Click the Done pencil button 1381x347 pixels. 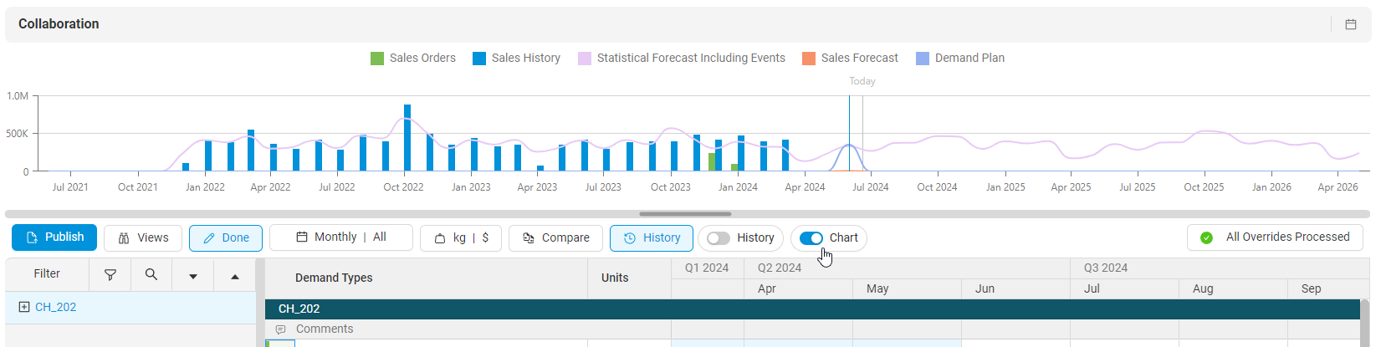tap(226, 238)
